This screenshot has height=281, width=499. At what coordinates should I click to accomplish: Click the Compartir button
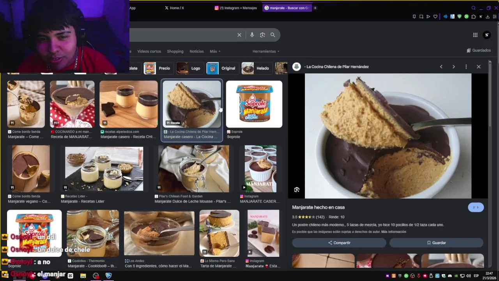(x=339, y=243)
